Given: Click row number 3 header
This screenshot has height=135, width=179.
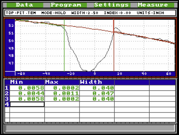Looking at the screenshot, I should click(7, 99).
